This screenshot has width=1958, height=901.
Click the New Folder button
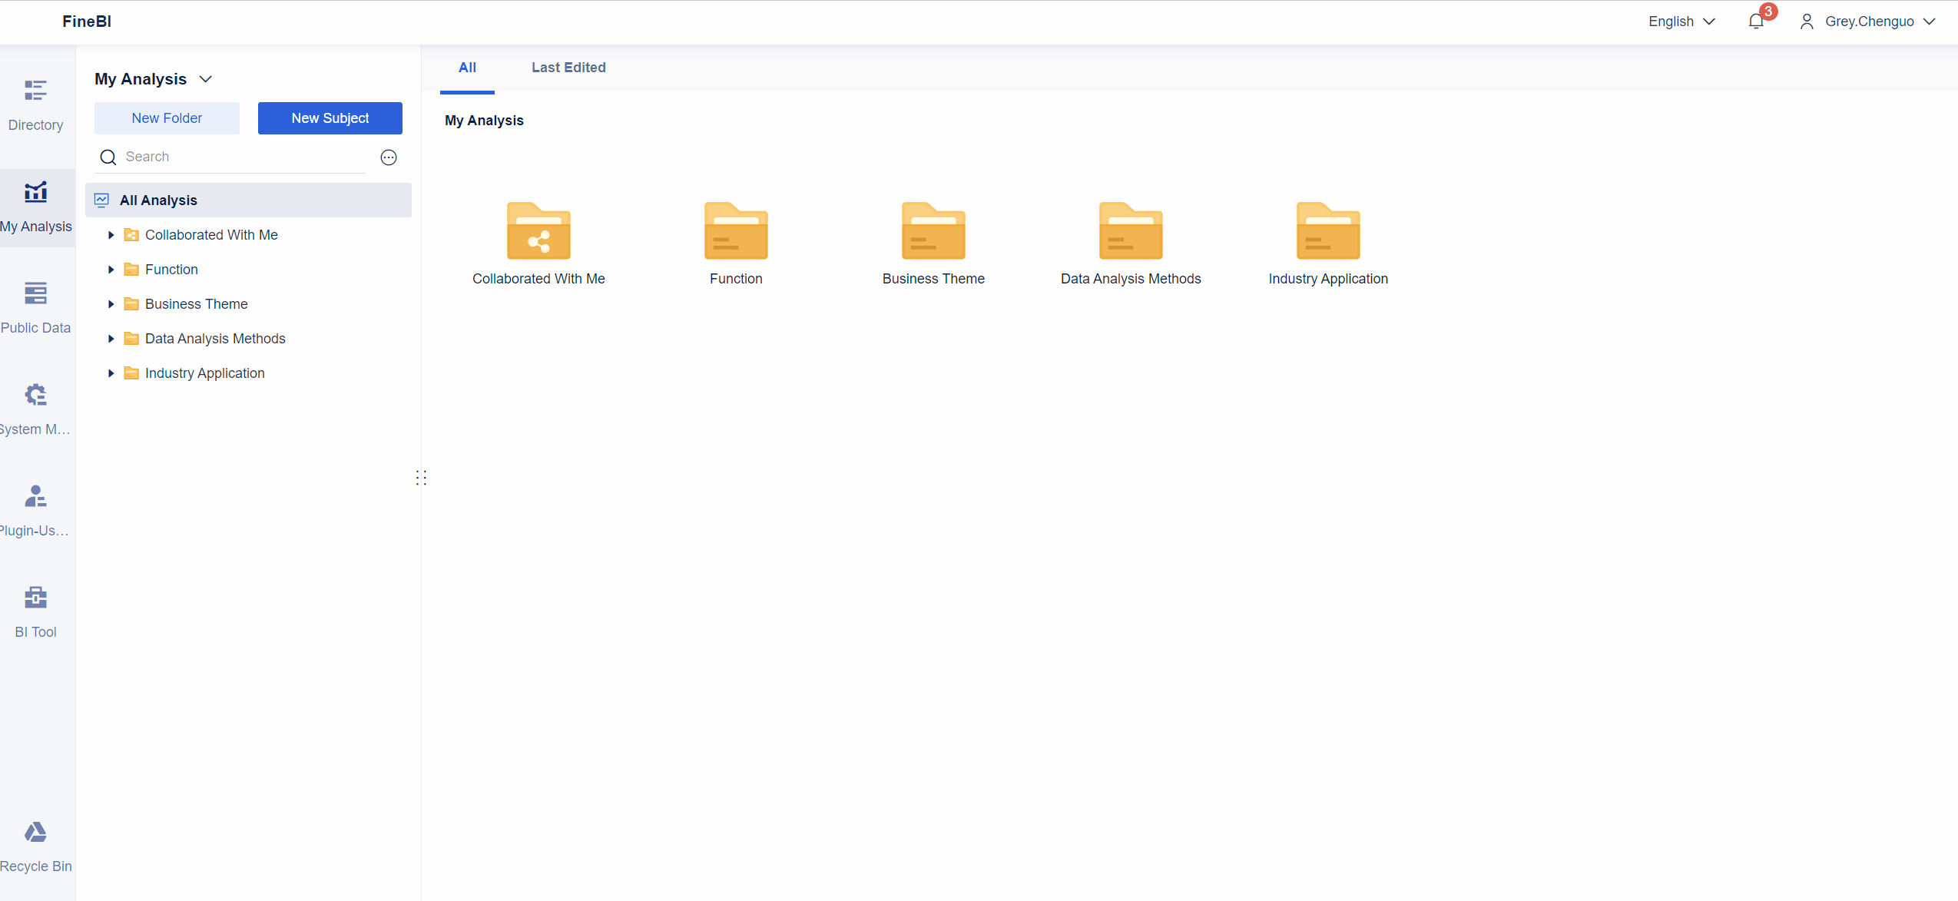tap(166, 118)
